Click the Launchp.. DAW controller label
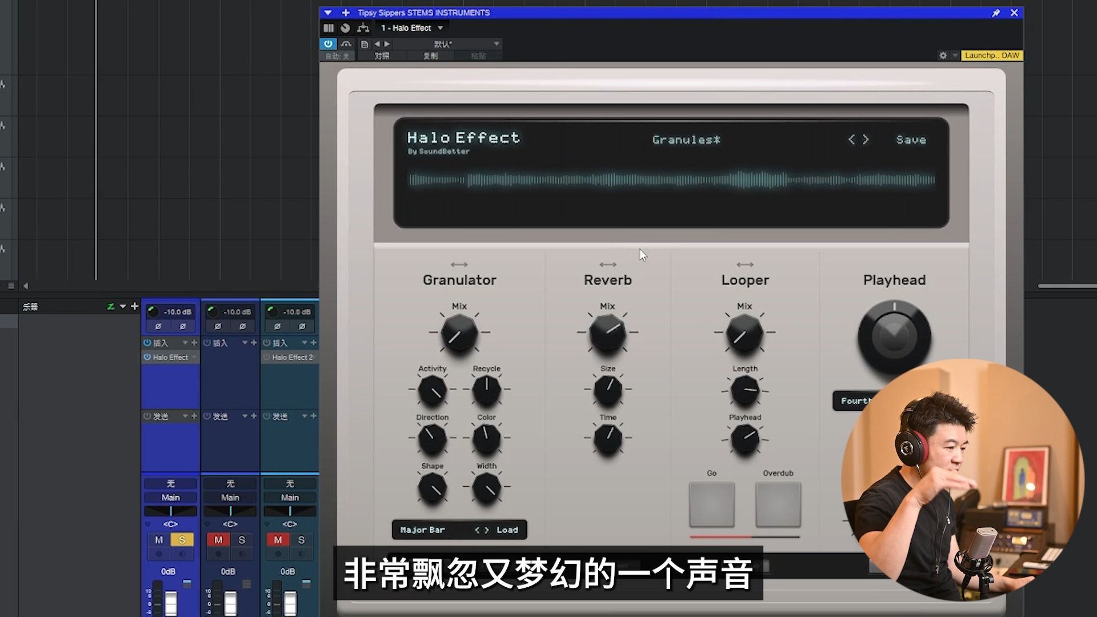This screenshot has height=617, width=1097. [x=992, y=55]
